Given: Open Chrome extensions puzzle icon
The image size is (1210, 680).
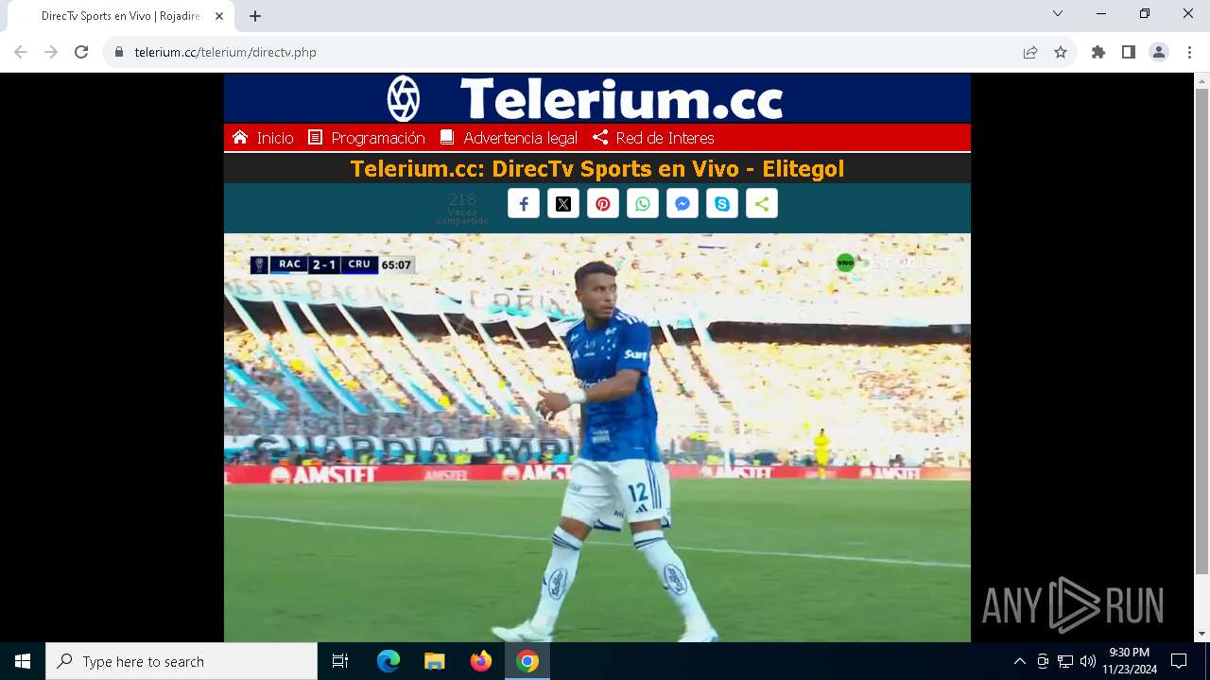Looking at the screenshot, I should pyautogui.click(x=1098, y=52).
